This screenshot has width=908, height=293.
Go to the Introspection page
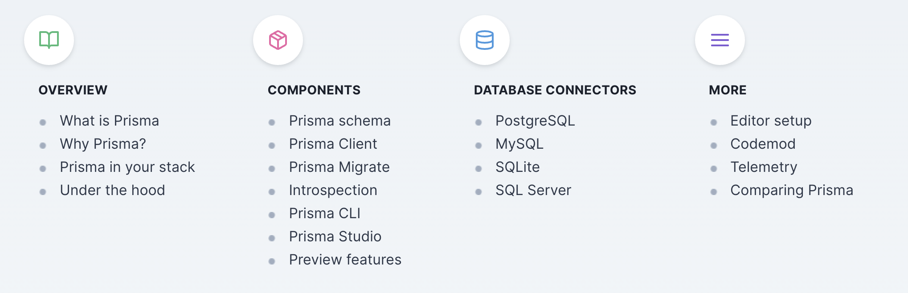point(333,190)
